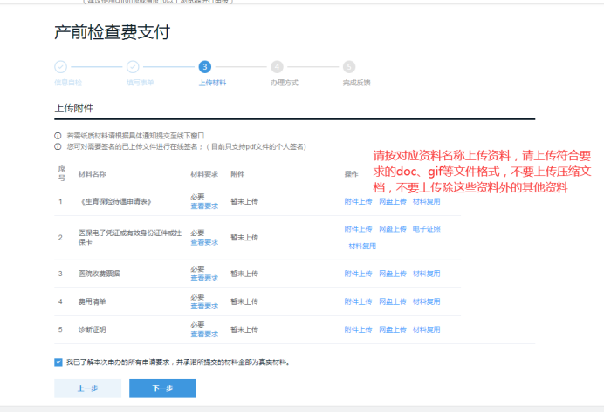
Task: Open 查看要求 for 《生育保险待遇申请表》 row
Action: coord(204,206)
